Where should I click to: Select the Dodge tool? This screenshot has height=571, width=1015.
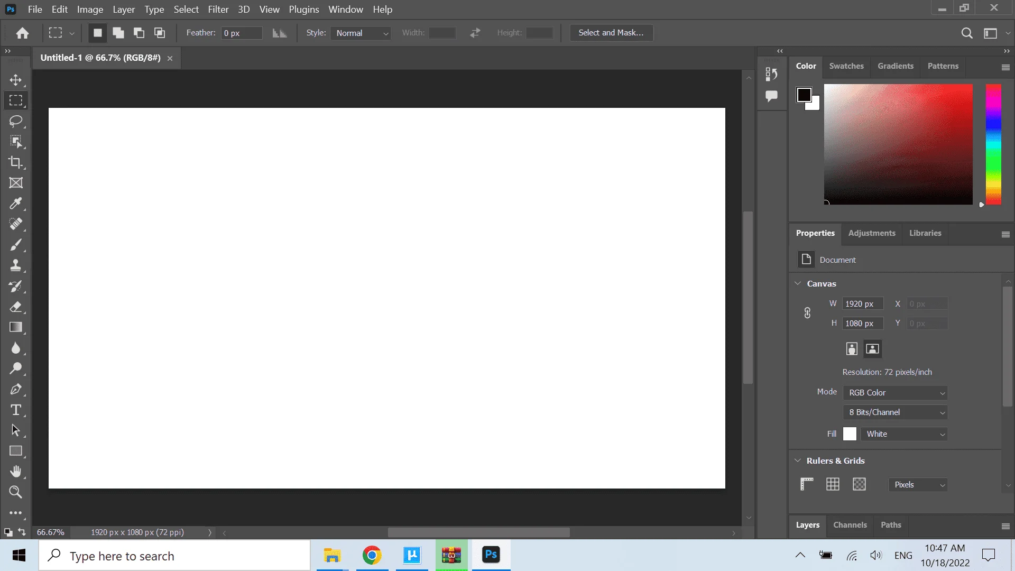(x=16, y=369)
